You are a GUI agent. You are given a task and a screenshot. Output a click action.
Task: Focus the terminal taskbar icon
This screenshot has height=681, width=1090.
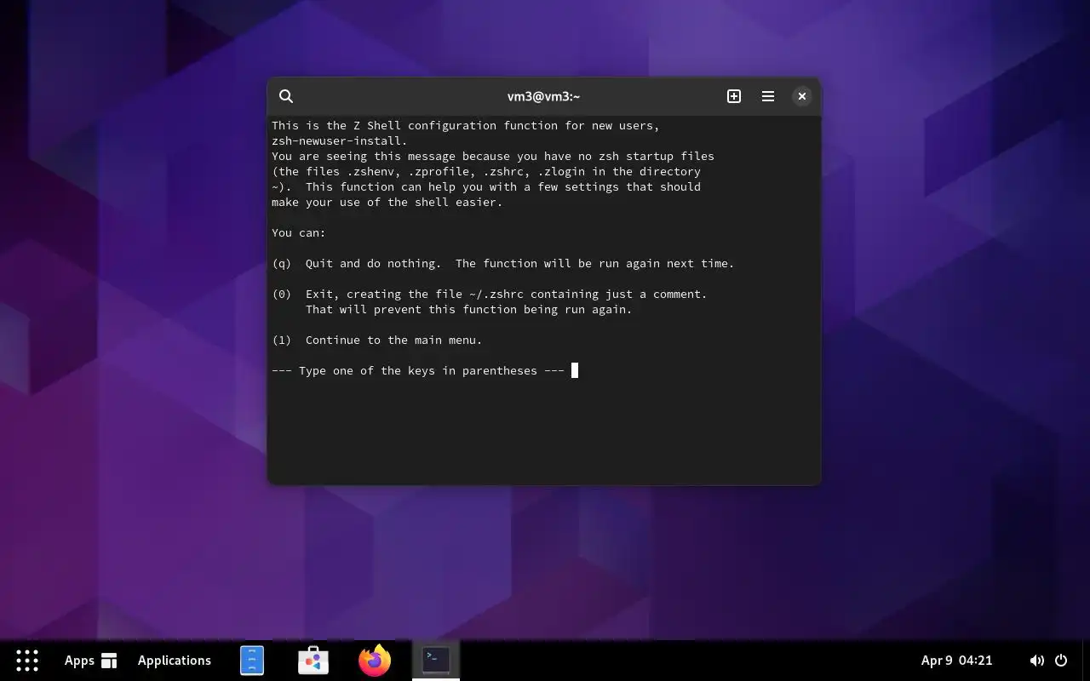tap(436, 659)
